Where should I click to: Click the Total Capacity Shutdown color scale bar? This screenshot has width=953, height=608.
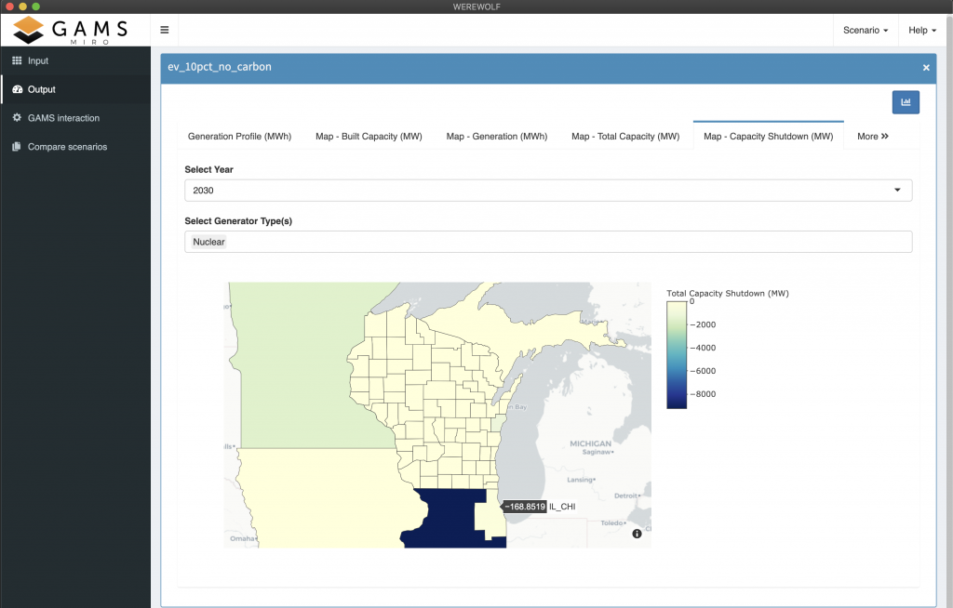click(677, 355)
